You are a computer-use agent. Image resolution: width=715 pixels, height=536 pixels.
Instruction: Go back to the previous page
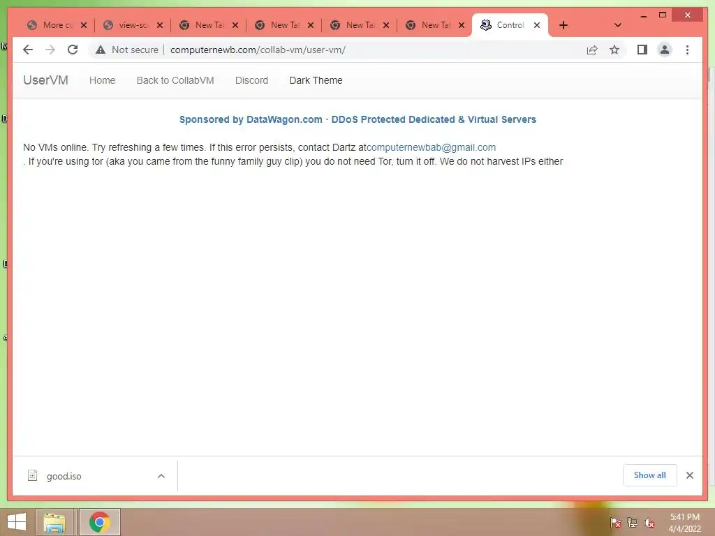28,50
